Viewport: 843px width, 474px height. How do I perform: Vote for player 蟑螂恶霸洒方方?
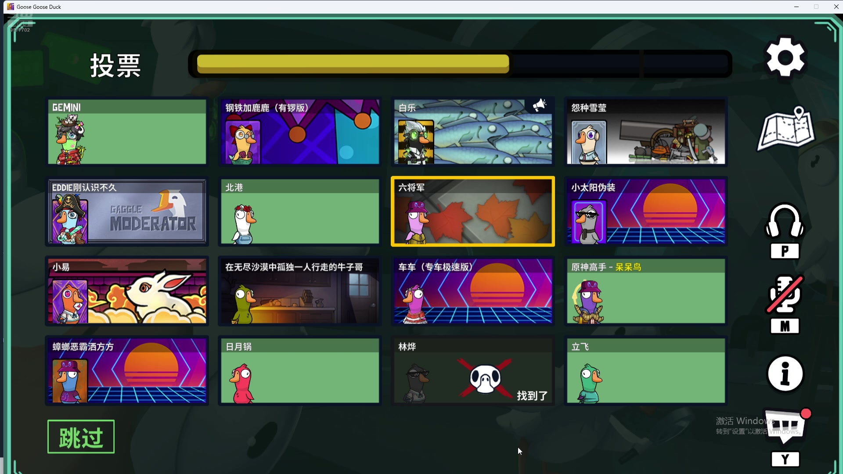click(127, 371)
